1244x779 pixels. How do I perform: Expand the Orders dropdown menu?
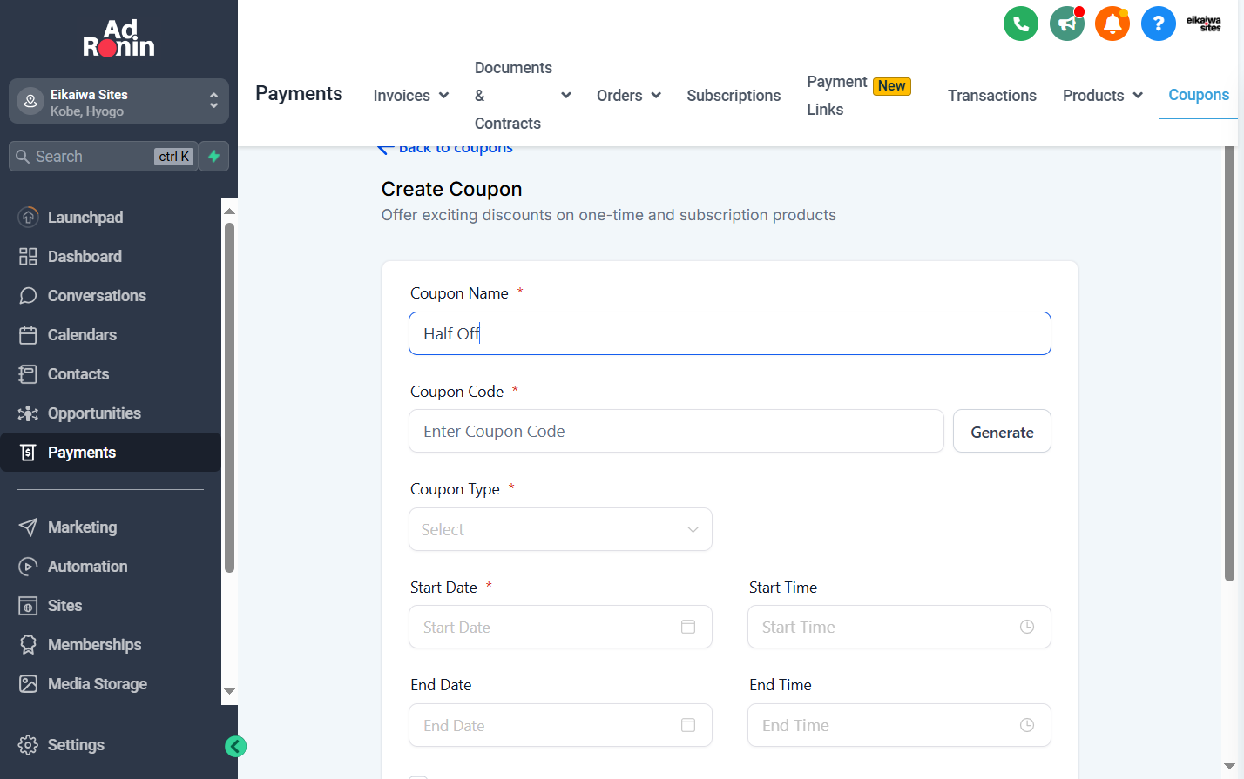pos(629,96)
